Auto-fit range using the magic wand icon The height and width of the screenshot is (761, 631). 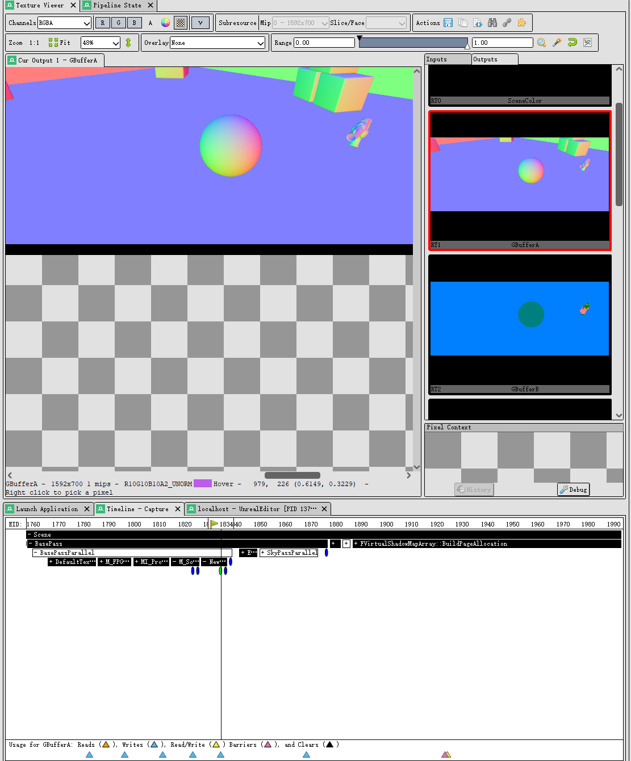pyautogui.click(x=557, y=42)
